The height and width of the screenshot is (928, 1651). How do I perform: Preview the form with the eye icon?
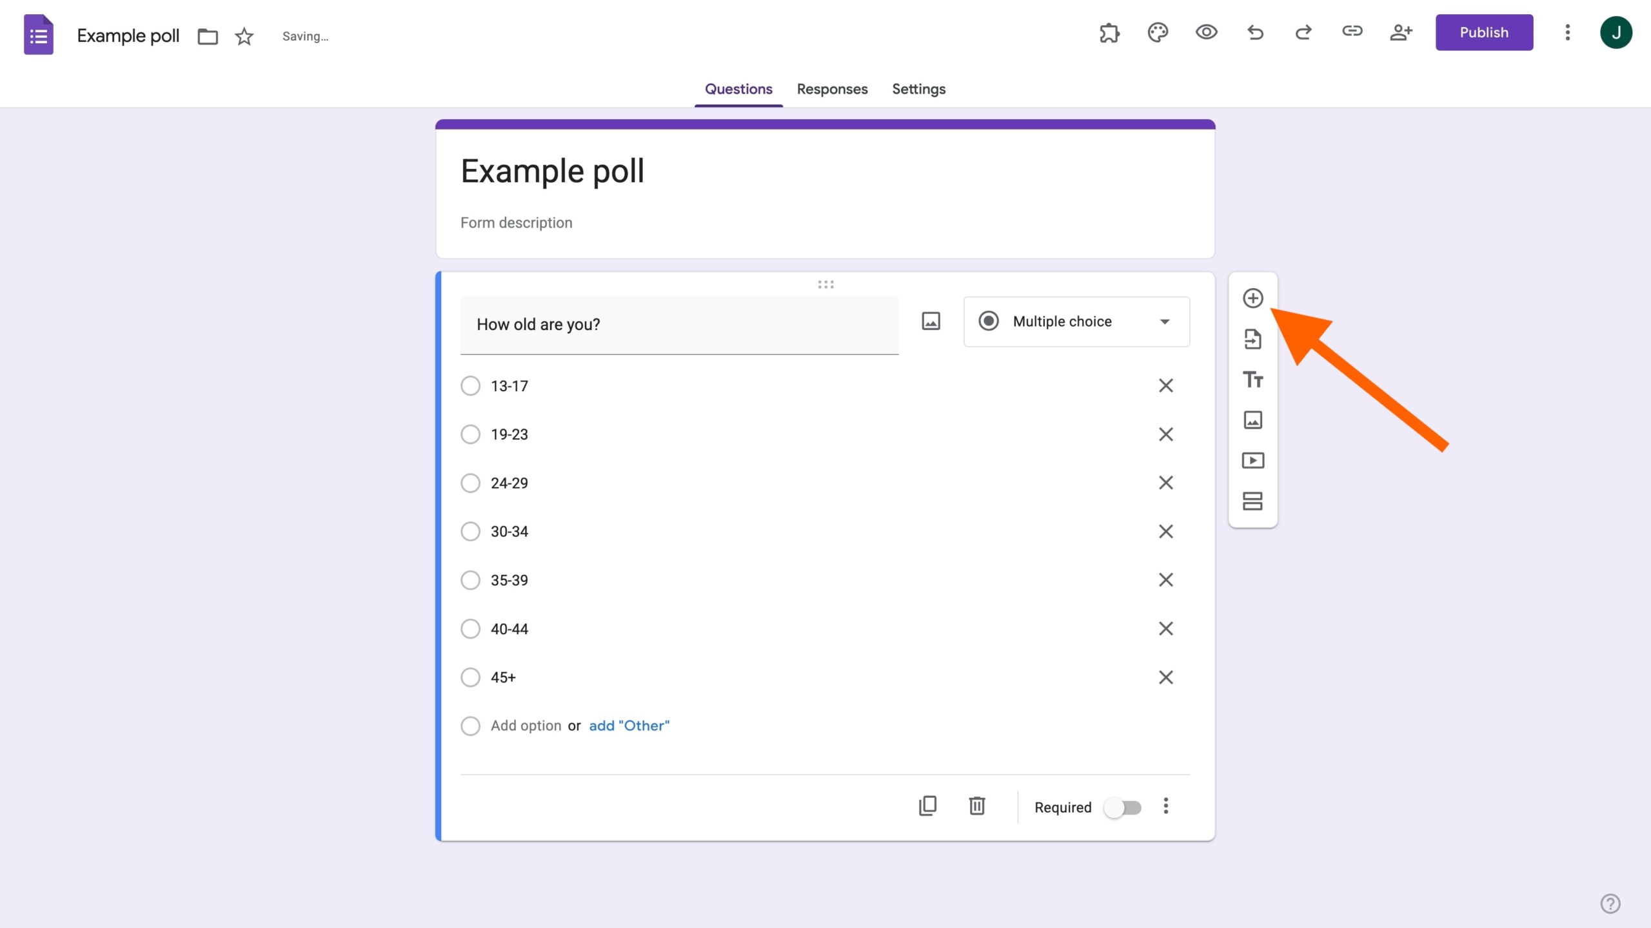1206,32
